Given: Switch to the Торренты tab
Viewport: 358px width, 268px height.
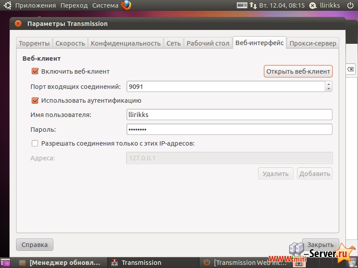Looking at the screenshot, I should [34, 43].
